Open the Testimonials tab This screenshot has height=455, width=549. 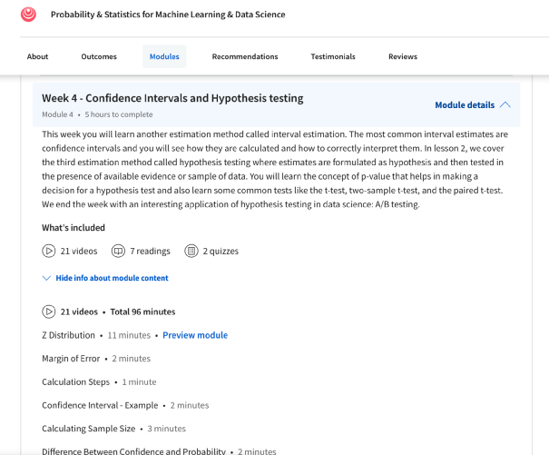[x=333, y=56]
